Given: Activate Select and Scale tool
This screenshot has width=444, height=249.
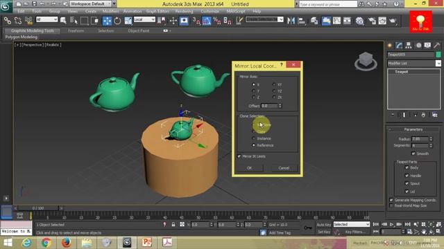Looking at the screenshot, I should pyautogui.click(x=128, y=21).
